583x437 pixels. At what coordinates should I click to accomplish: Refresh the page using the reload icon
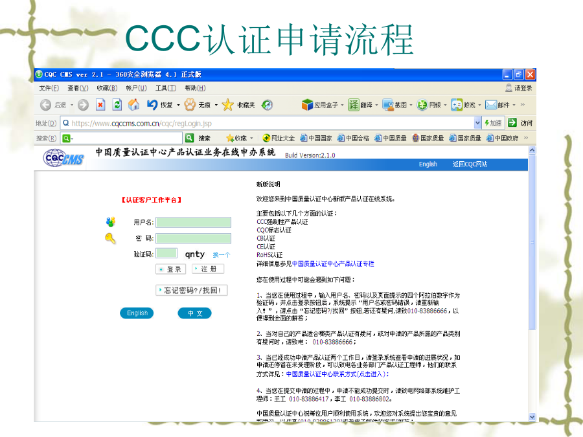pyautogui.click(x=117, y=105)
